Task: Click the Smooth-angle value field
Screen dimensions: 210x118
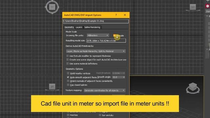Action: 117,77
